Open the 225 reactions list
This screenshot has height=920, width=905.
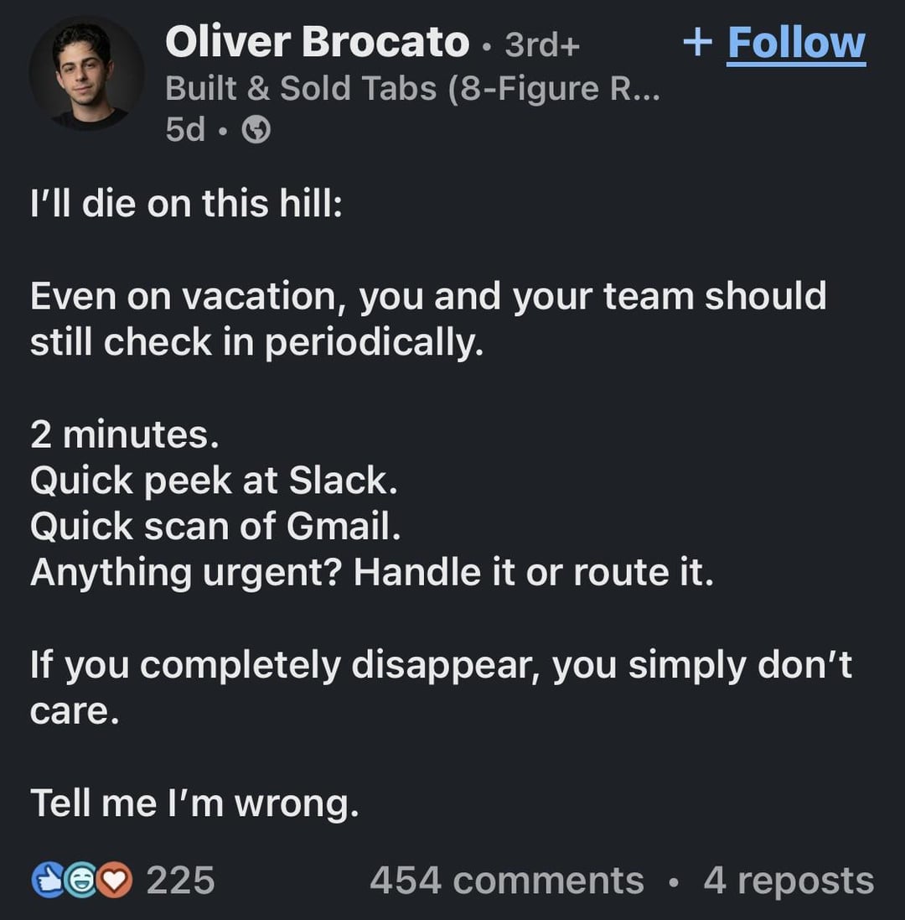click(180, 881)
